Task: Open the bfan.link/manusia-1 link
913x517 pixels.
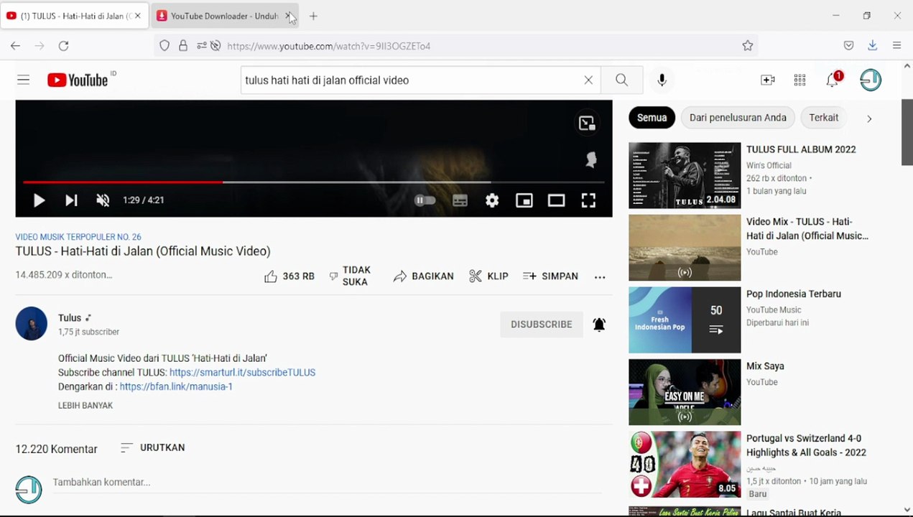Action: click(x=176, y=386)
